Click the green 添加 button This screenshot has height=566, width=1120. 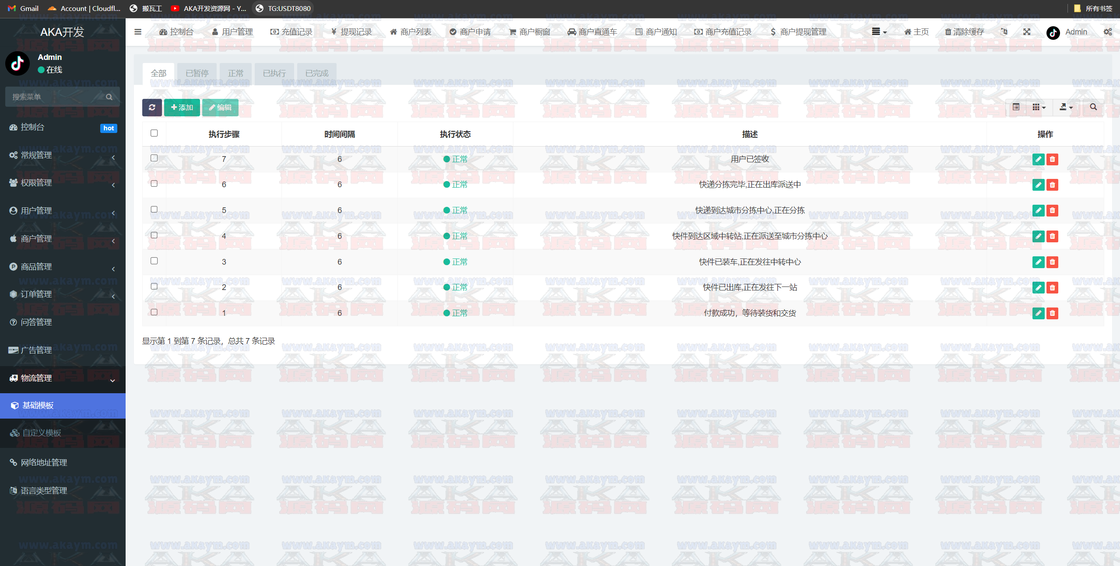coord(182,108)
